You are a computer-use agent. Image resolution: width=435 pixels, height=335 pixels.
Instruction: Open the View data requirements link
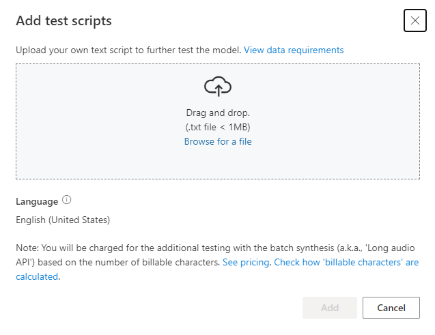[x=294, y=50]
